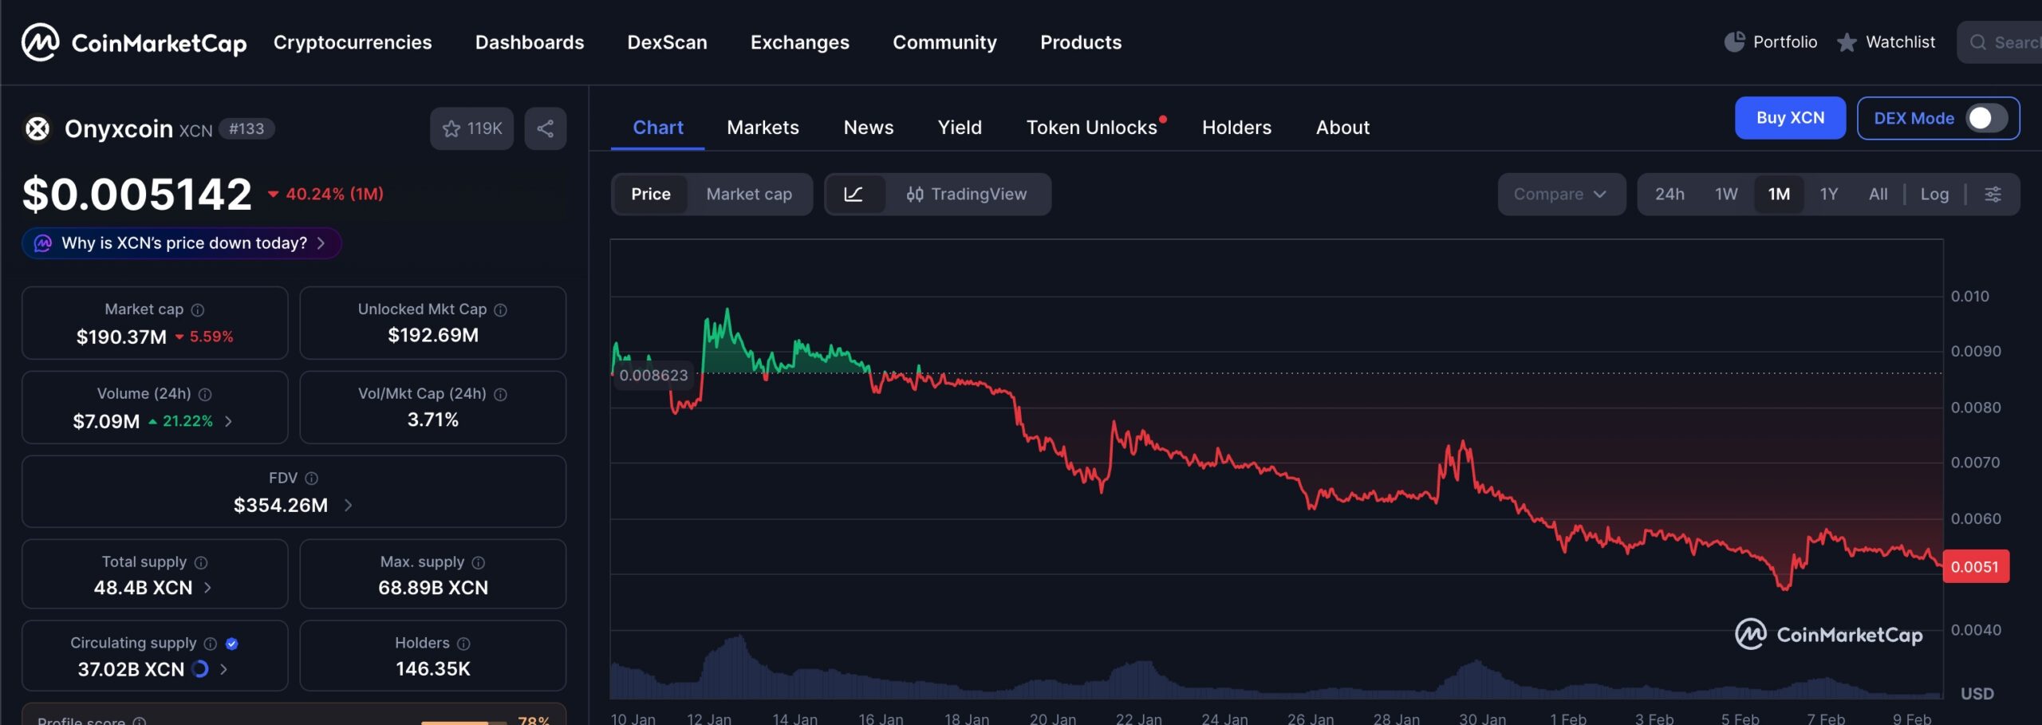Click the Holders info icon
The height and width of the screenshot is (725, 2042).
click(x=463, y=644)
